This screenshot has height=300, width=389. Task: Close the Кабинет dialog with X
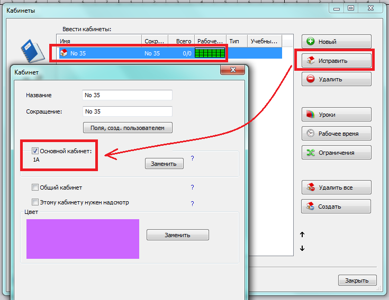pyautogui.click(x=233, y=70)
